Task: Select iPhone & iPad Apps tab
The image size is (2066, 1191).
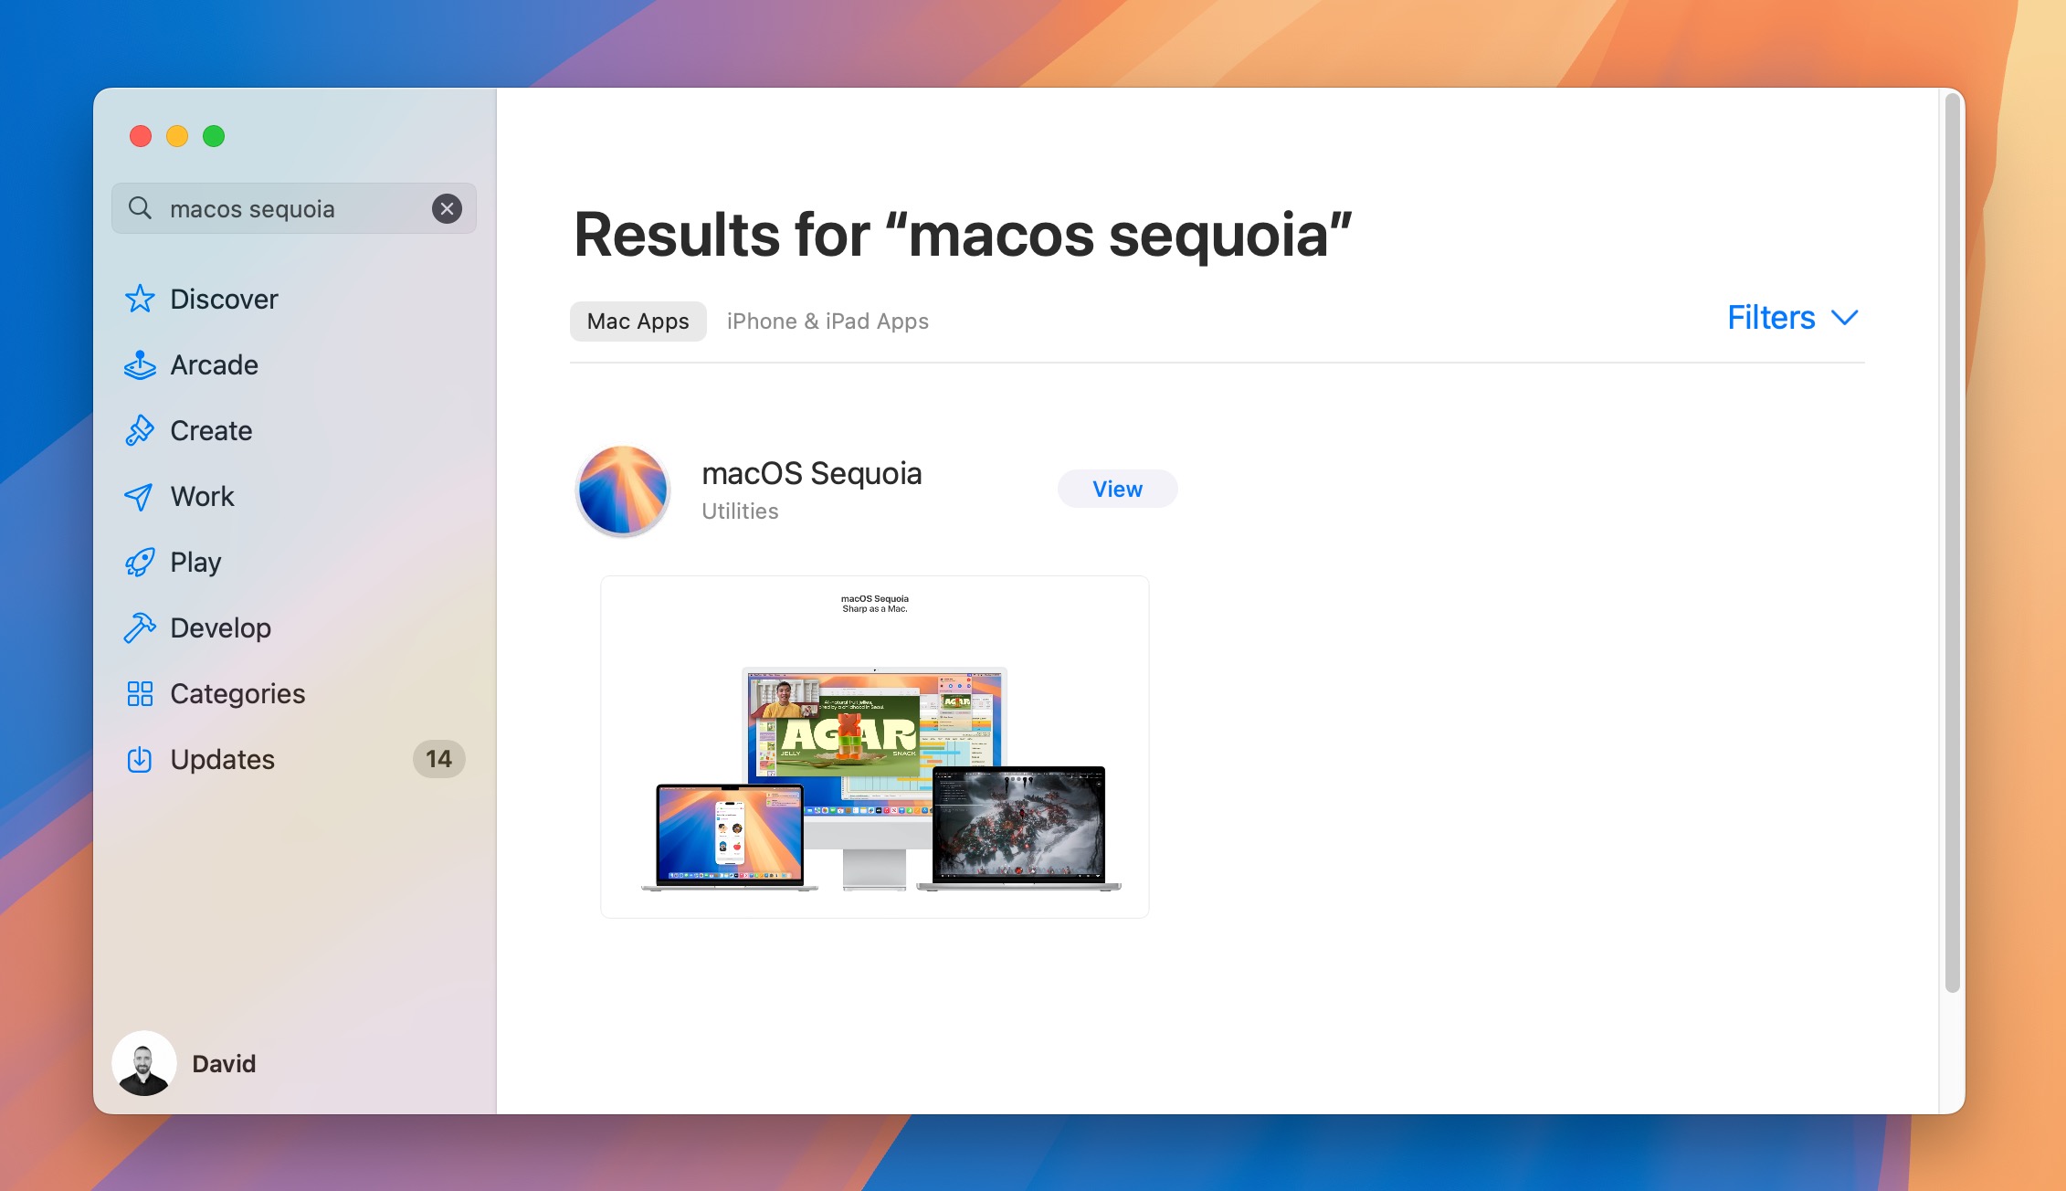Action: 827,320
